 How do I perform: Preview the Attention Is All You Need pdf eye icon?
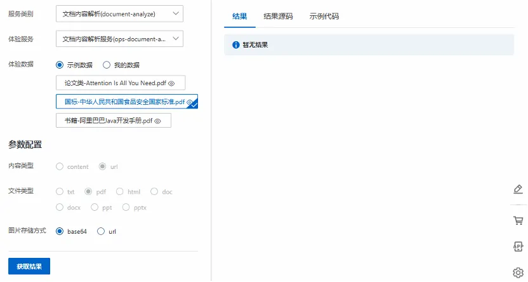point(171,84)
